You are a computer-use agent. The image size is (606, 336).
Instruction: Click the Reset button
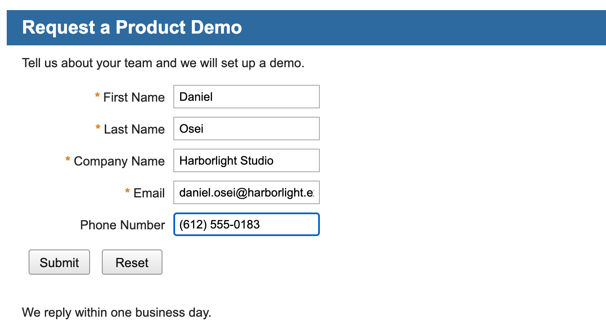pos(132,262)
